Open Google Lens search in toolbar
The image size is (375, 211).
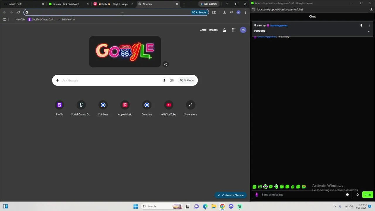tap(214, 12)
